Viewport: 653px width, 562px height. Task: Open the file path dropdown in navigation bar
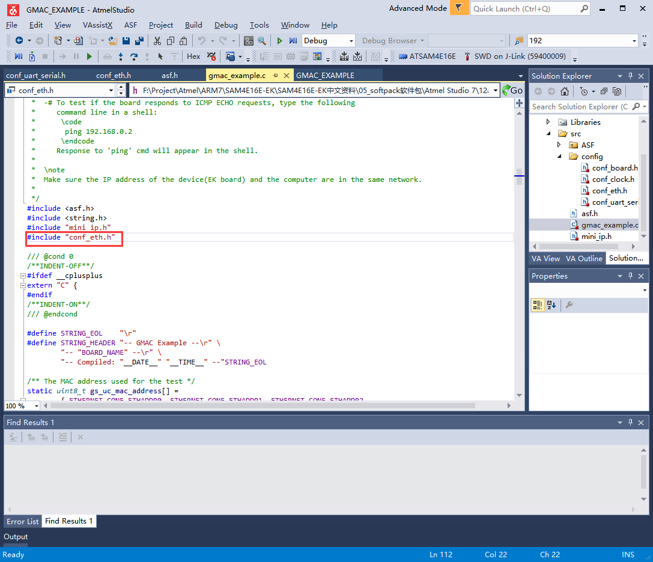click(495, 90)
